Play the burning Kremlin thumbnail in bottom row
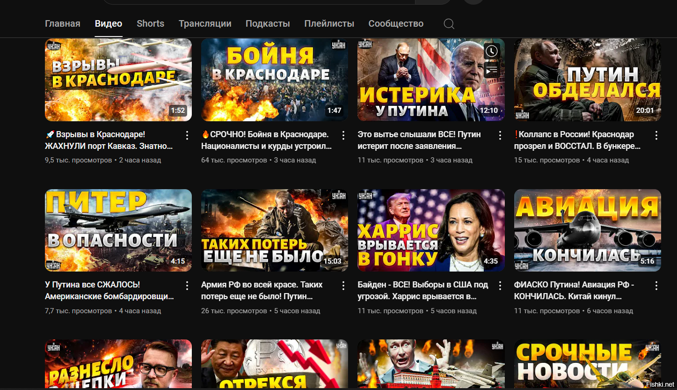 (x=431, y=364)
